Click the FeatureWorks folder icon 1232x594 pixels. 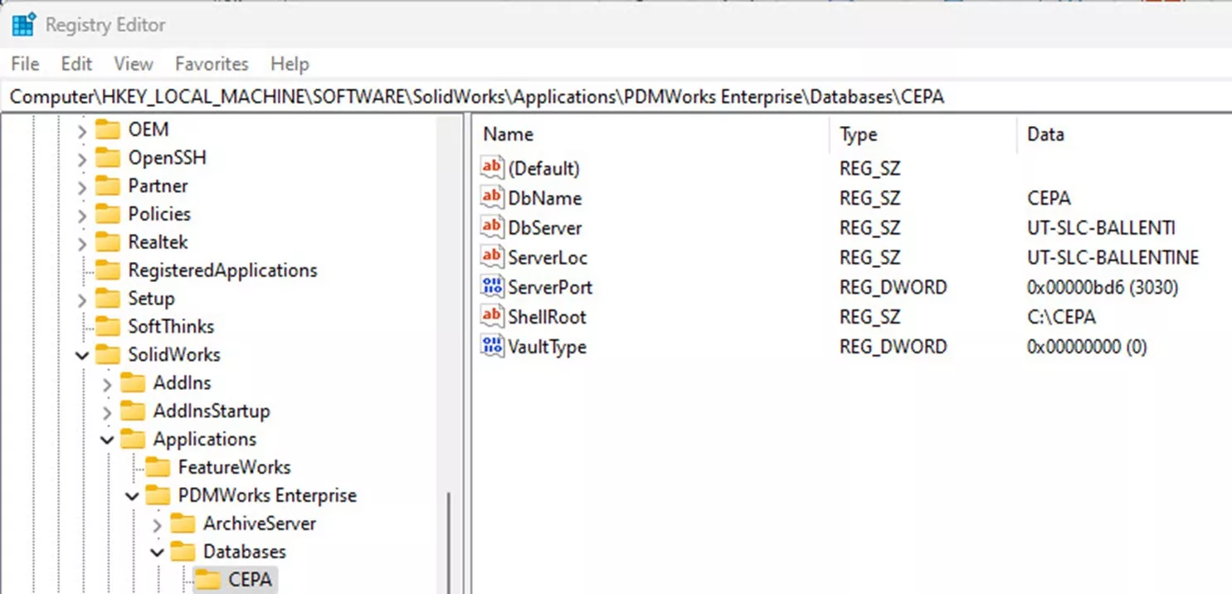[x=160, y=467]
